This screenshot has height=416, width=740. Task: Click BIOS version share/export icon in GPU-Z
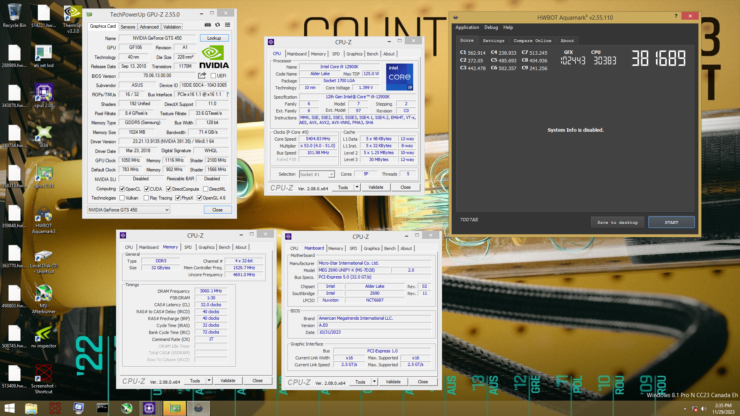202,75
